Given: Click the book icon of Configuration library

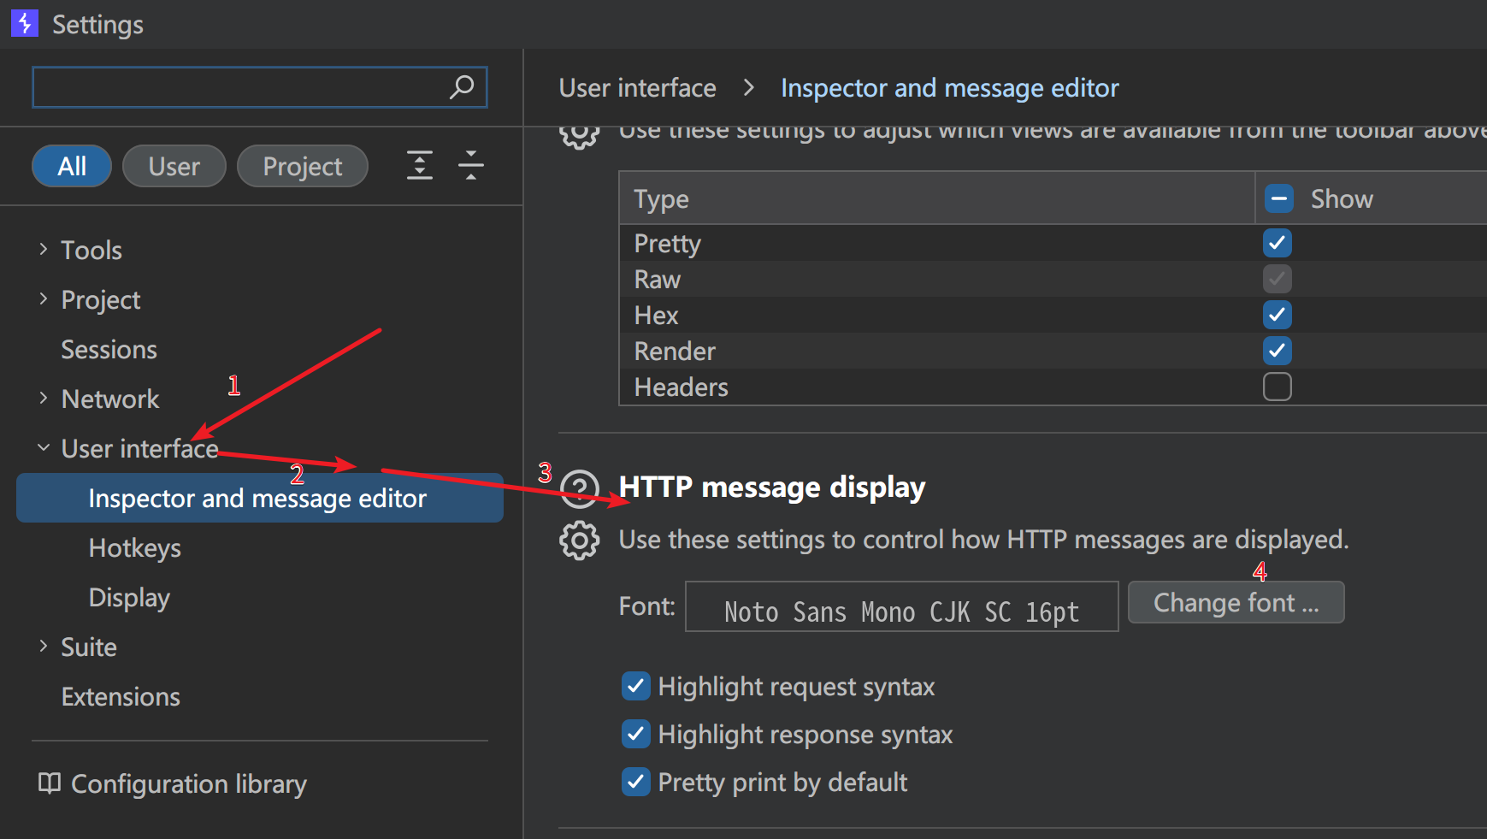Looking at the screenshot, I should [50, 783].
